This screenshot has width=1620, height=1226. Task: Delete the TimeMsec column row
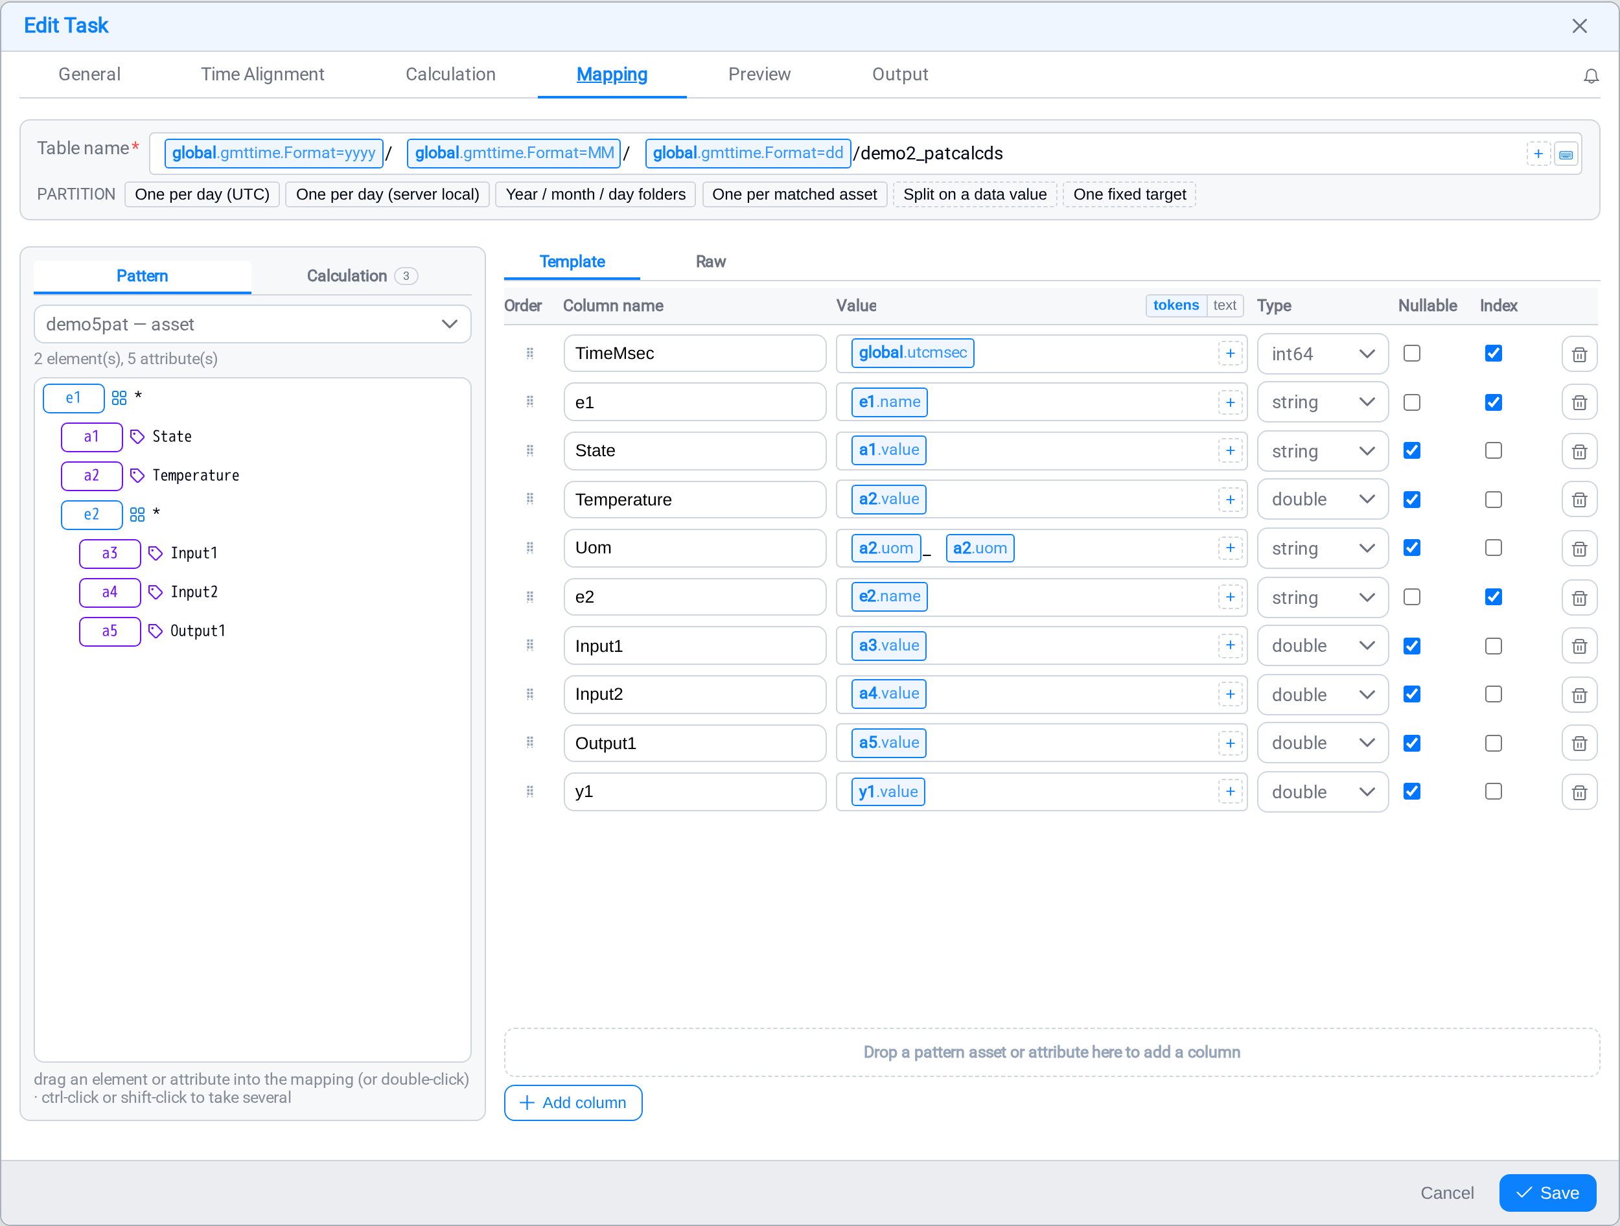click(1579, 354)
